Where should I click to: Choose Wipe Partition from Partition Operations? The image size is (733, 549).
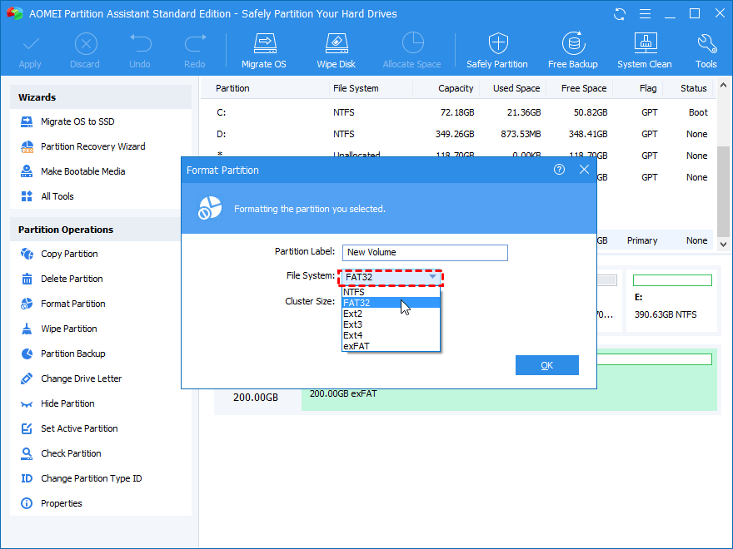tap(69, 329)
